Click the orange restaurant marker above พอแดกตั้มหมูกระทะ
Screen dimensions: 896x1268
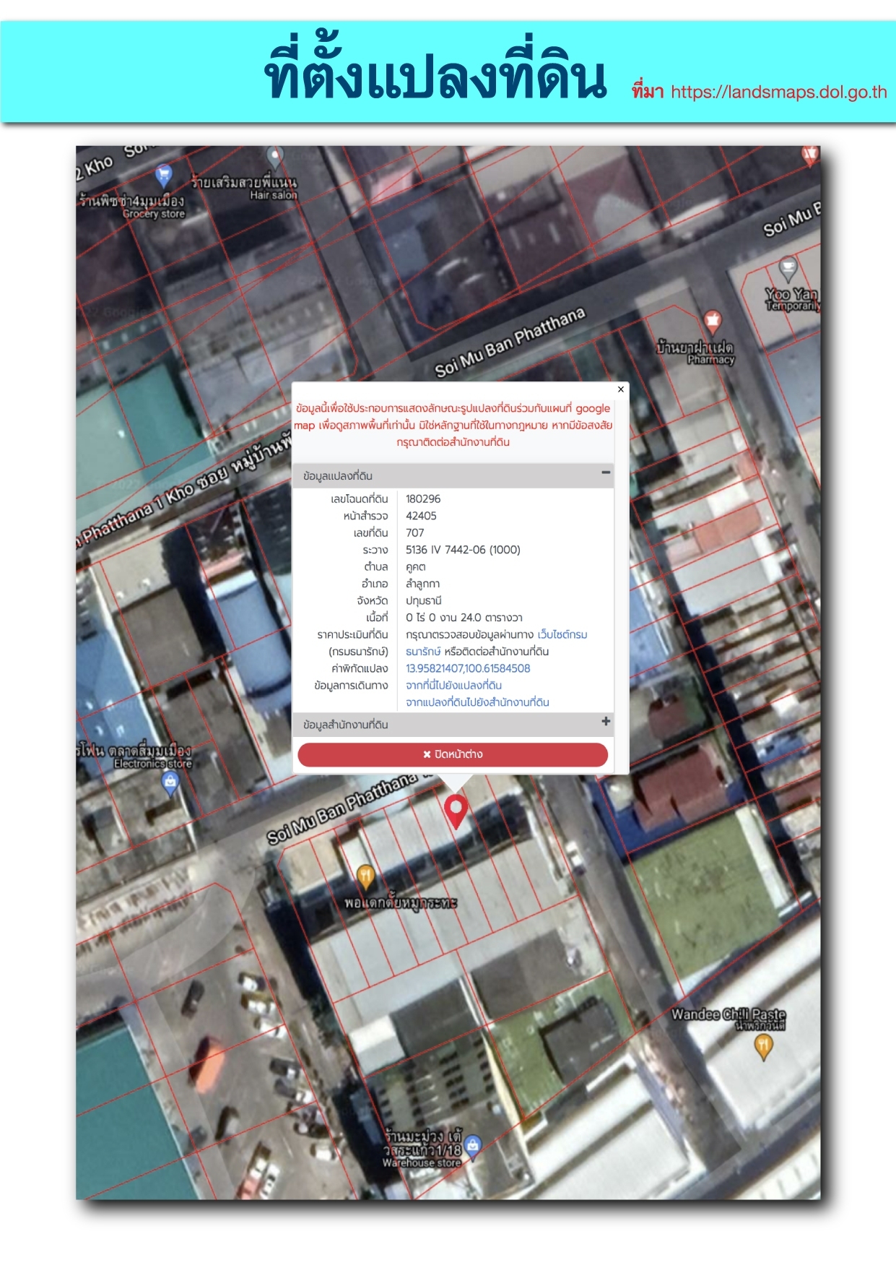click(366, 877)
